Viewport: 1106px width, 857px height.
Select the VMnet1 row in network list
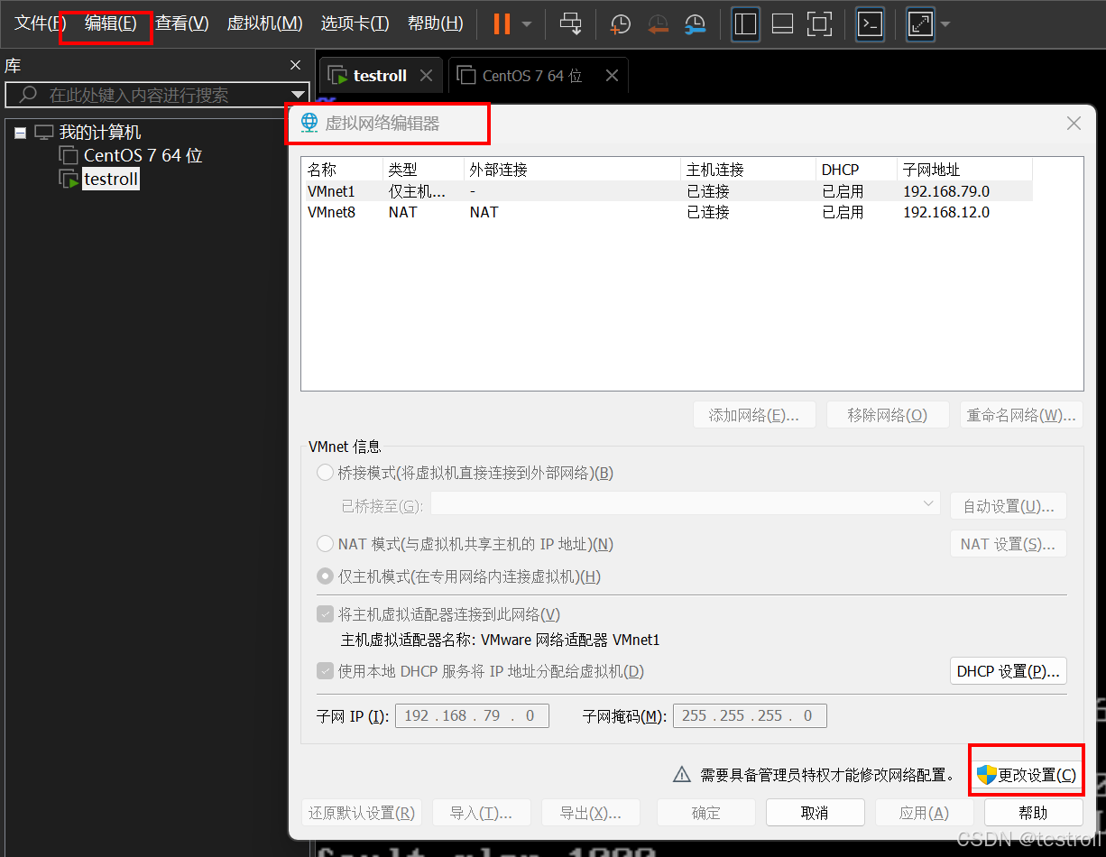click(x=667, y=191)
